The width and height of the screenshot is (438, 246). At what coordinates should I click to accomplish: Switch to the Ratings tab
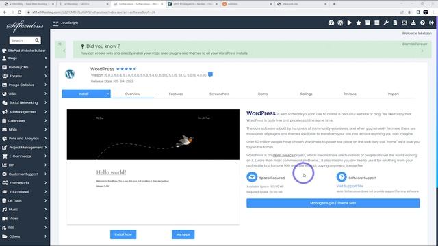306,94
